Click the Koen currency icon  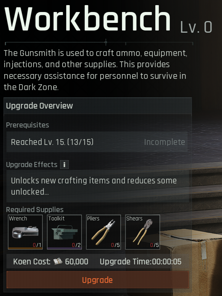(58, 261)
